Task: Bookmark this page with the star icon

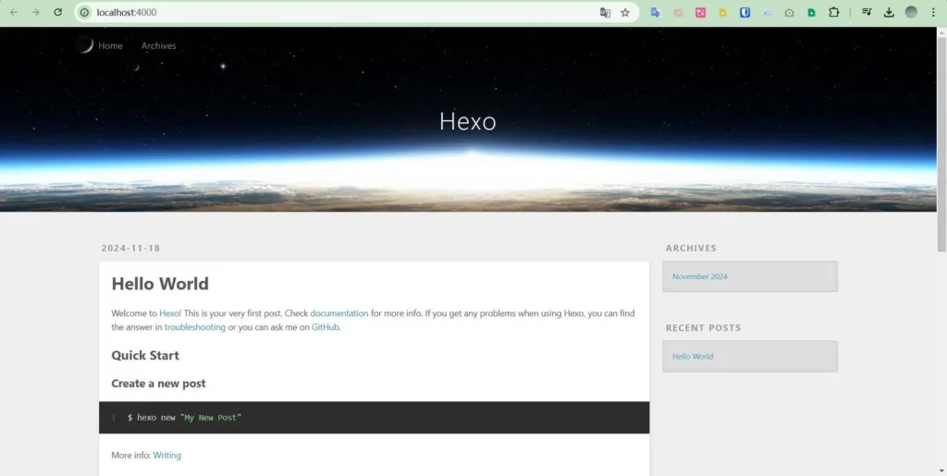Action: coord(625,13)
